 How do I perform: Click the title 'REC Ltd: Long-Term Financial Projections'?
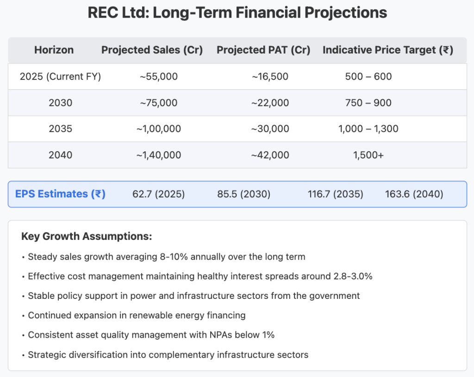pyautogui.click(x=237, y=13)
